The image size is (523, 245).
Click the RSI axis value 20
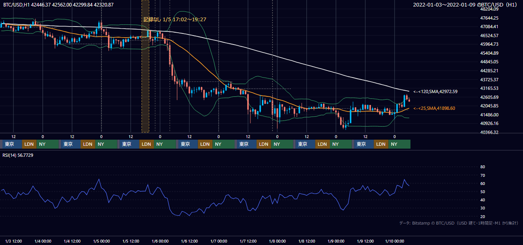point(482,216)
